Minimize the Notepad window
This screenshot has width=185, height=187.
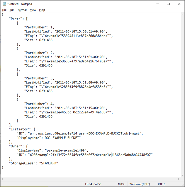(158, 4)
